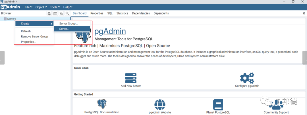Open the Query Tool toolbar icon in Browser
307x115 pixels.
point(49,14)
